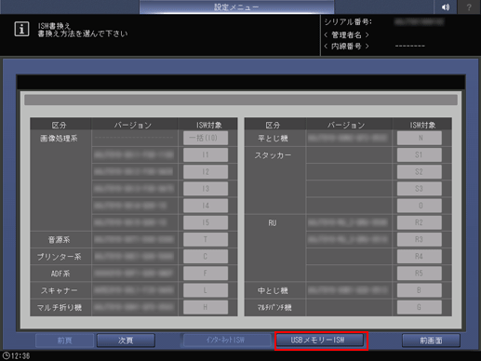
Task: Click the インターネットISW button
Action: click(x=226, y=341)
